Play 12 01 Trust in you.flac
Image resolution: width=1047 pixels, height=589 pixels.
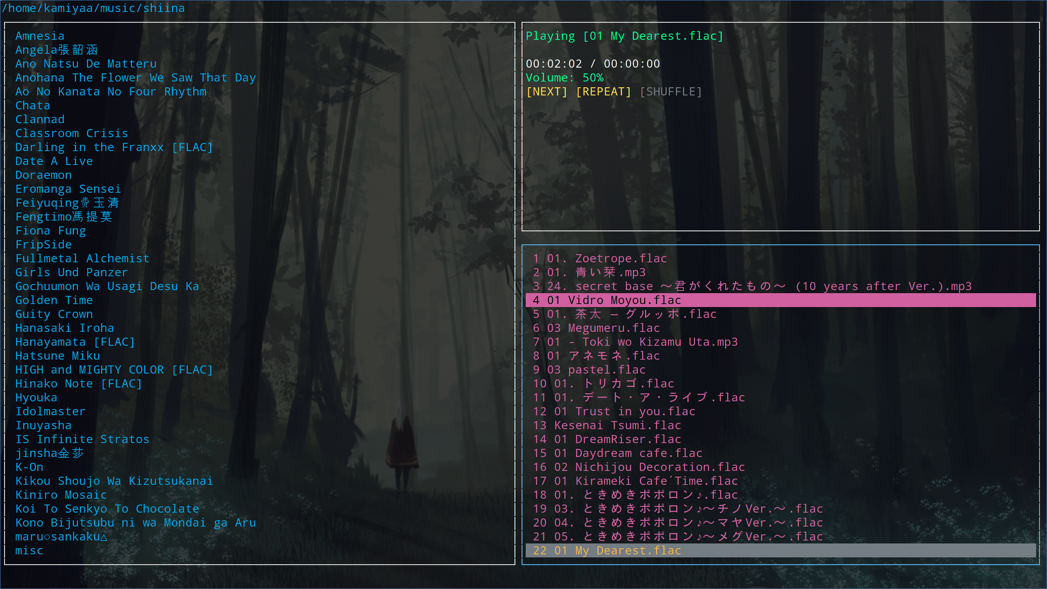click(624, 411)
